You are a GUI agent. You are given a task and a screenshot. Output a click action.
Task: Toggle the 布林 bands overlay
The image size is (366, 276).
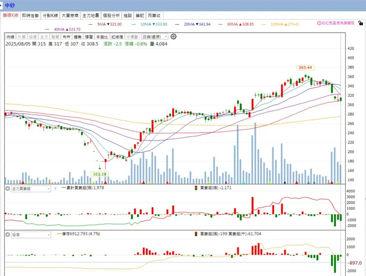(x=67, y=37)
